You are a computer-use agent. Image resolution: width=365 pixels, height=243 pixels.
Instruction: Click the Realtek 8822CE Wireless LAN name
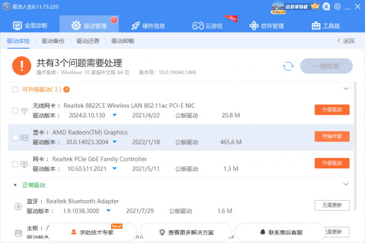tap(129, 106)
